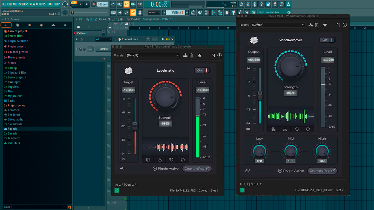Click the render export audio icon

(275, 4)
